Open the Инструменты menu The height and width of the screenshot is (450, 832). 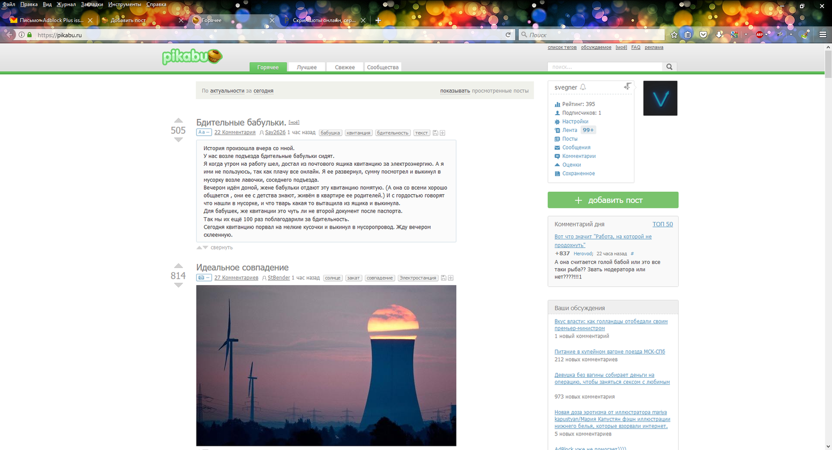click(x=125, y=4)
